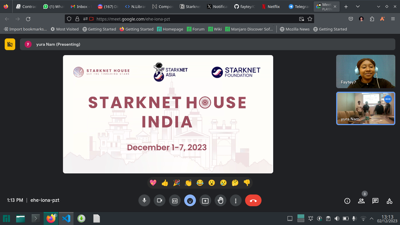The width and height of the screenshot is (400, 225).
Task: Open the more options three-dot menu
Action: 236,200
